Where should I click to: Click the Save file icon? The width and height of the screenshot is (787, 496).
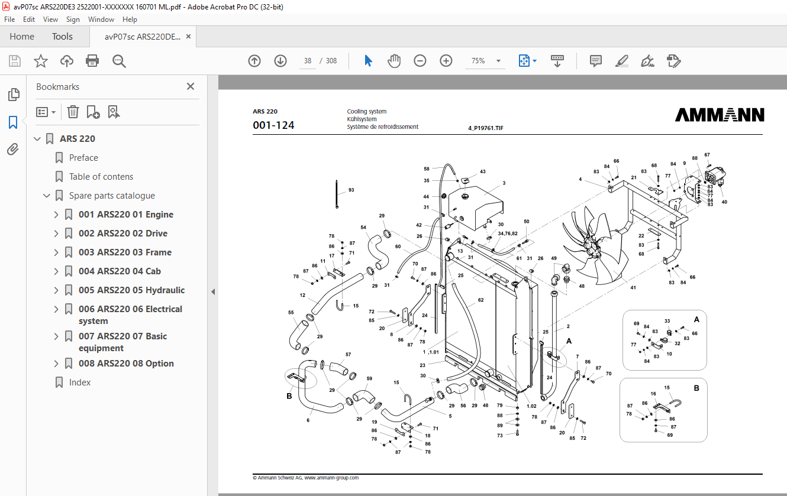(15, 61)
